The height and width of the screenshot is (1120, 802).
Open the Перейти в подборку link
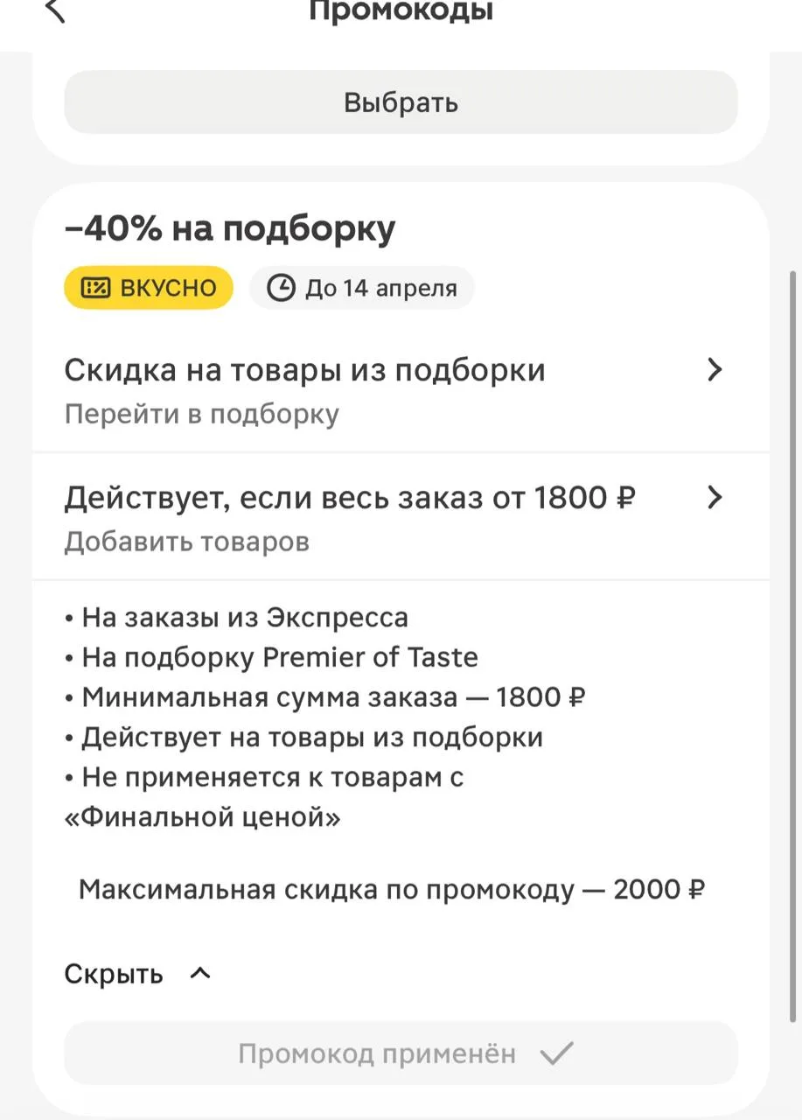tap(201, 414)
